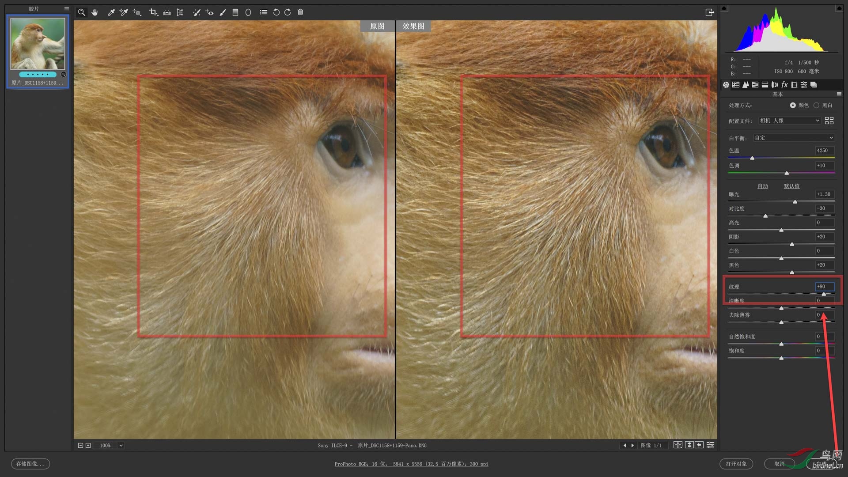This screenshot has width=848, height=477.
Task: Select the Red Eye Removal tool
Action: [x=209, y=12]
